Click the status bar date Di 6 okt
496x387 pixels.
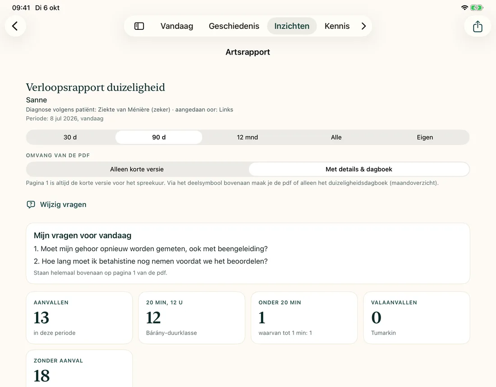tap(47, 8)
